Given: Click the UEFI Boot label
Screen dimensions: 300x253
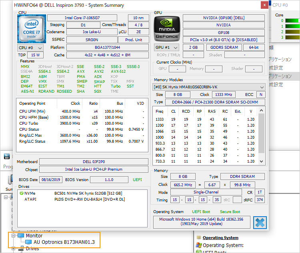Looking at the screenshot, I should tap(201, 212).
